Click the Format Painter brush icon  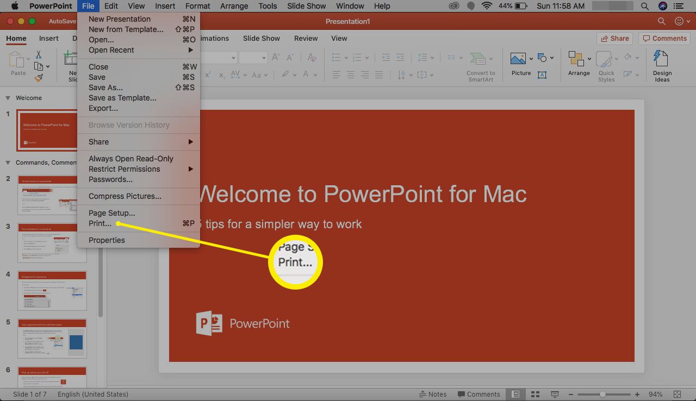[x=39, y=78]
